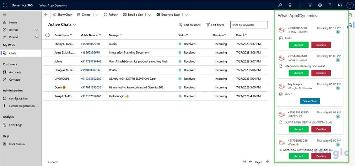Open the lightbulb assistant icon

coord(290,5)
